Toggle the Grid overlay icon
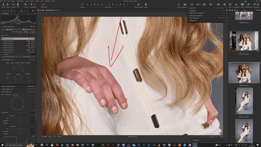Image resolution: width=261 pixels, height=147 pixels. [x=230, y=5]
